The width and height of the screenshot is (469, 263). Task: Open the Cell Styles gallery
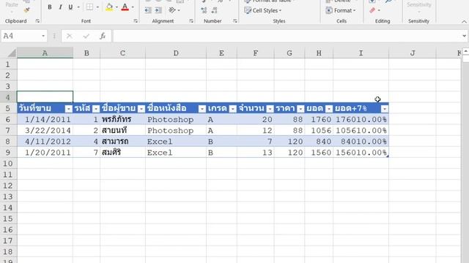coord(263,10)
